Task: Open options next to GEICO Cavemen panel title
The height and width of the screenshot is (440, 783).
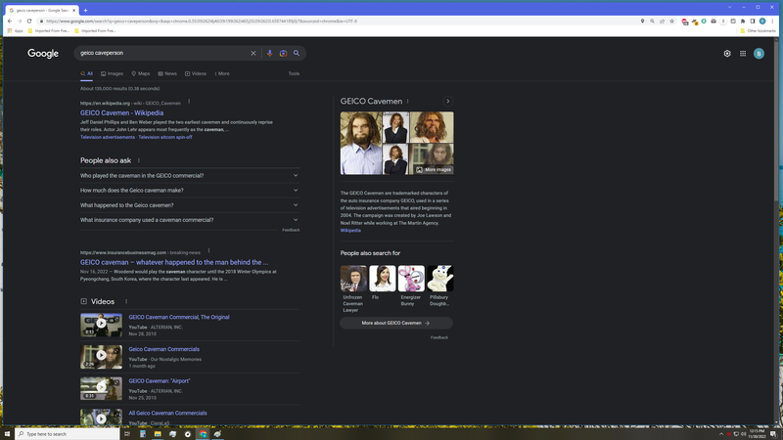Action: click(x=408, y=102)
